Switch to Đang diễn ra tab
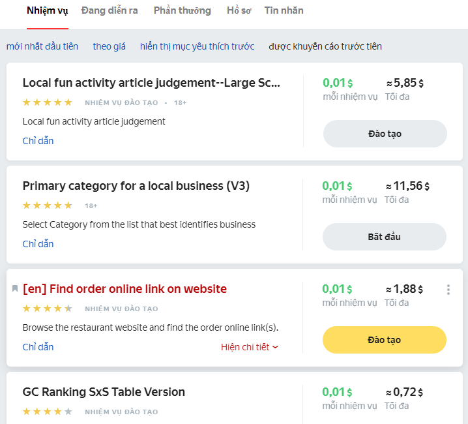The image size is (468, 424). coord(110,10)
